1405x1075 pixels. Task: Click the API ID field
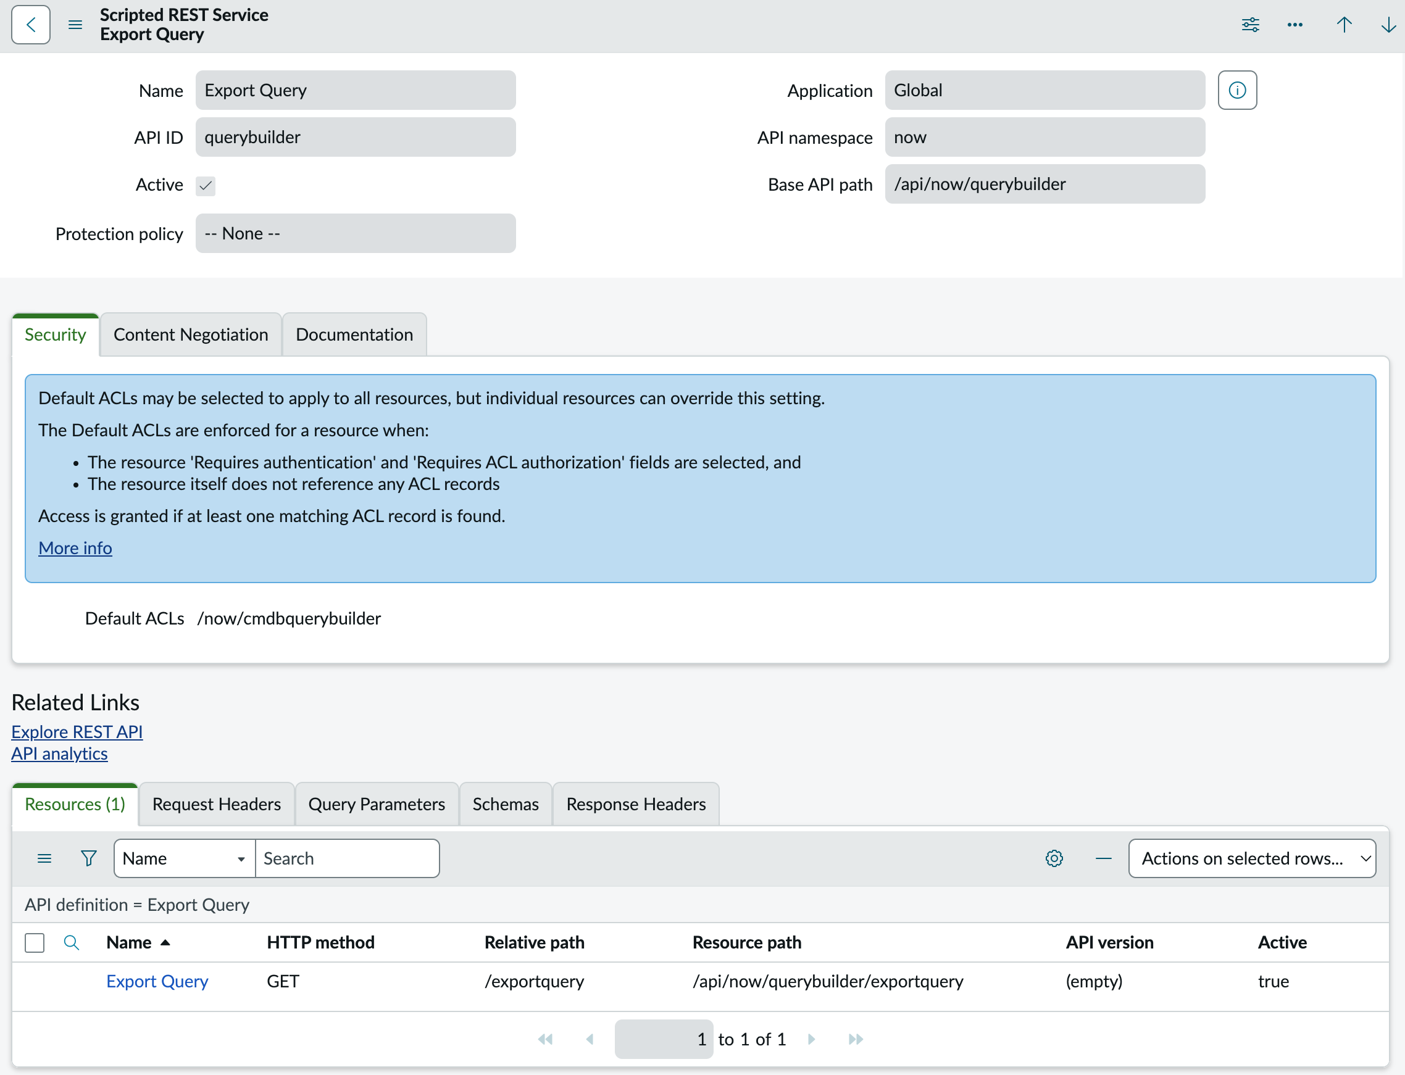pos(355,137)
